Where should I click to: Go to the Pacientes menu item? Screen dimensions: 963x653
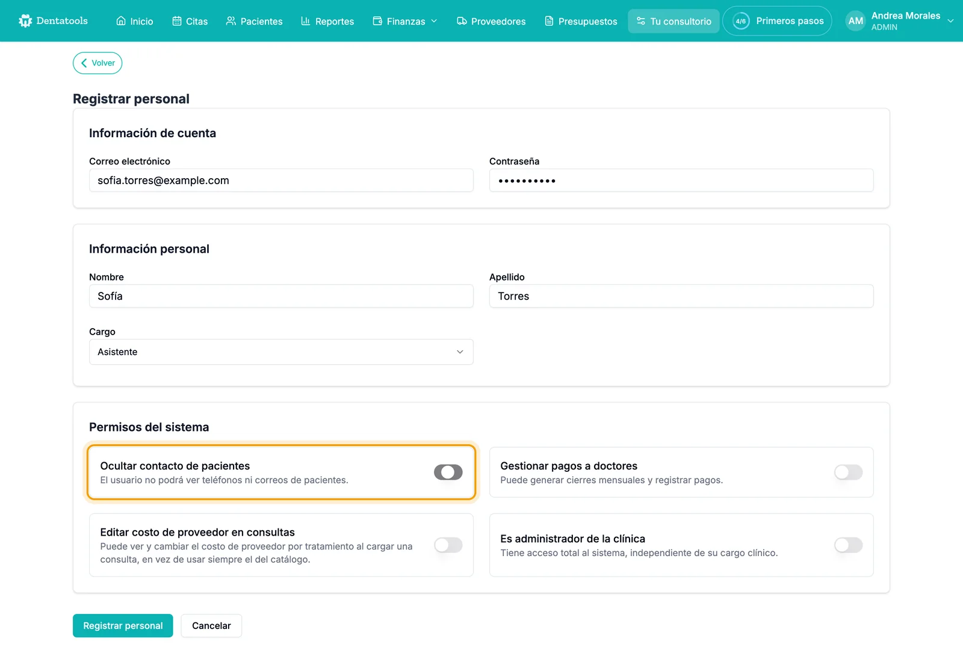[x=255, y=21]
